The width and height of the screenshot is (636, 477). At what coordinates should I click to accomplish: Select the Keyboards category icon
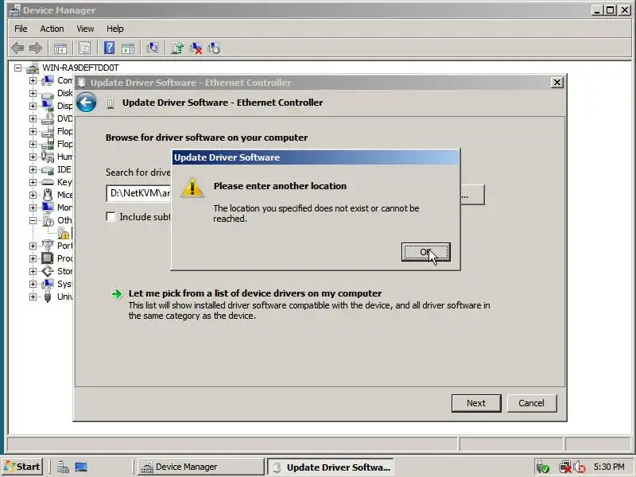(48, 182)
